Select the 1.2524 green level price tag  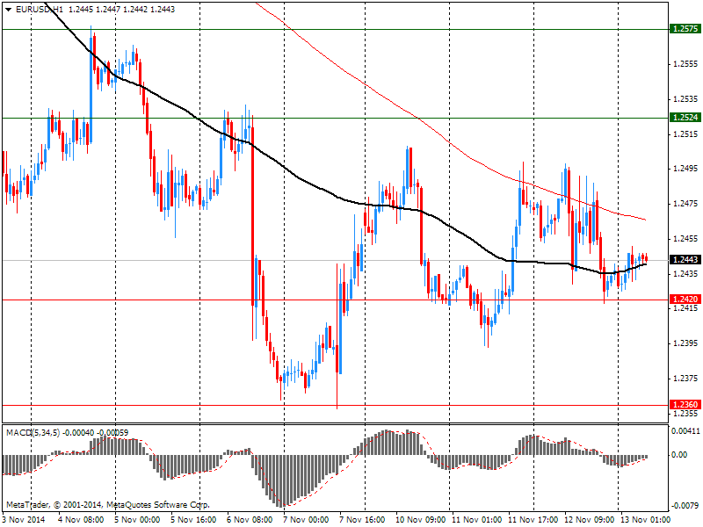685,118
